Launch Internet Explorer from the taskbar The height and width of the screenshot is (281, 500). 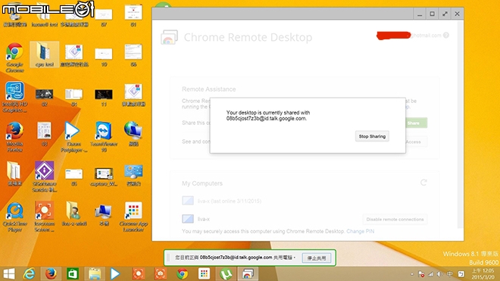click(x=29, y=273)
